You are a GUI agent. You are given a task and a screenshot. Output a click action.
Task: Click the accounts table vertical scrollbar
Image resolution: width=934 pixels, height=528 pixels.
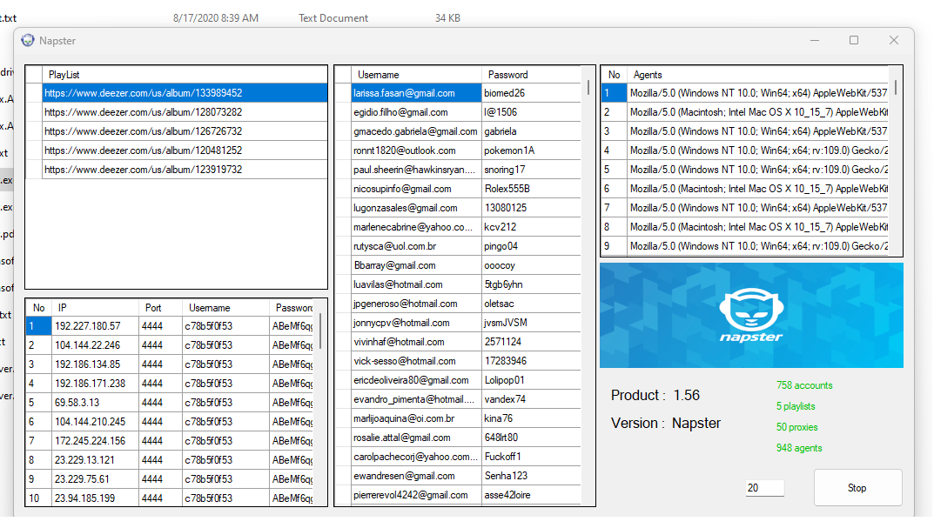click(x=588, y=90)
